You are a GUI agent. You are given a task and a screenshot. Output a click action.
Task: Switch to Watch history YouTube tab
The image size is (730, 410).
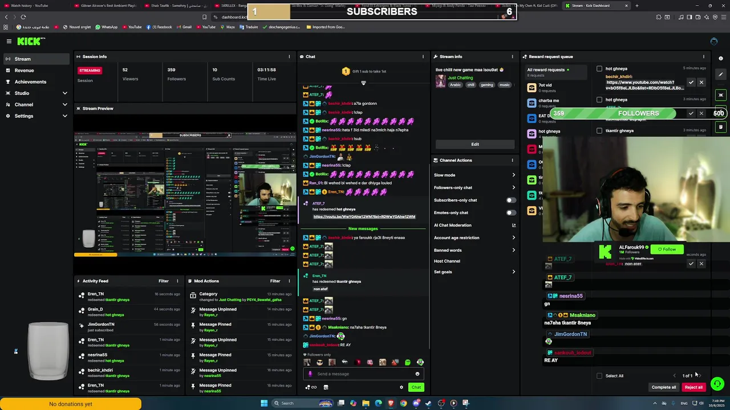(35, 6)
